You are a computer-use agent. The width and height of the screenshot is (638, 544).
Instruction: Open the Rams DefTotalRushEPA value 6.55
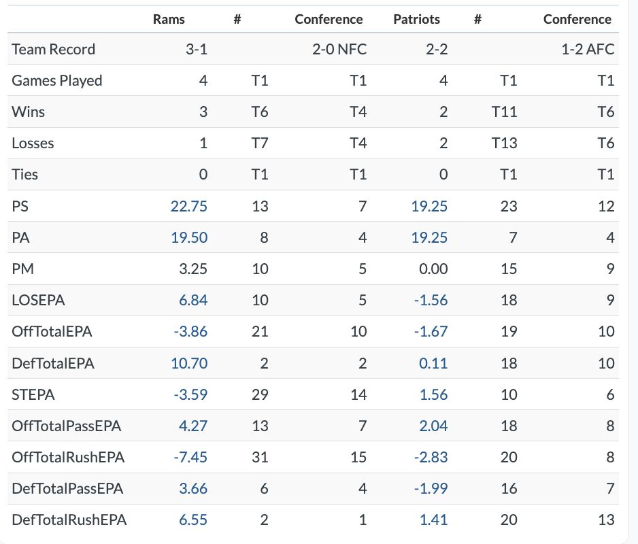click(x=193, y=520)
